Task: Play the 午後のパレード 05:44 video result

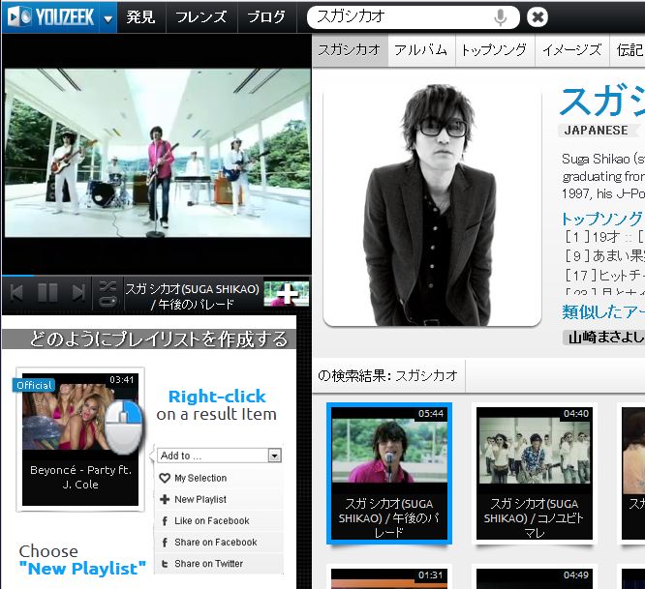Action: (x=389, y=473)
